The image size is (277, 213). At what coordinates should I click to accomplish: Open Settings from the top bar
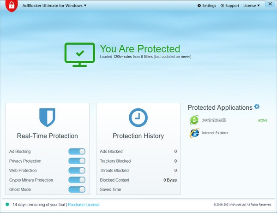(206, 6)
